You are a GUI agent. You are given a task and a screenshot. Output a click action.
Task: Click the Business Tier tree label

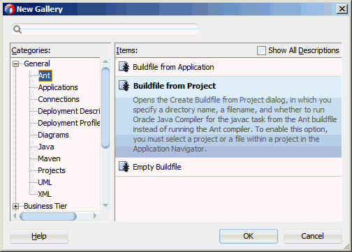pyautogui.click(x=45, y=206)
